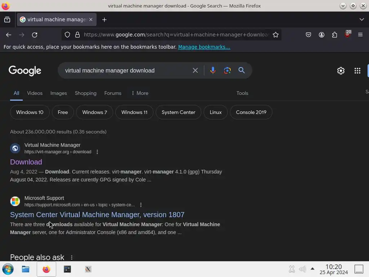Search by image with Google Lens
369x277 pixels.
[x=227, y=70]
